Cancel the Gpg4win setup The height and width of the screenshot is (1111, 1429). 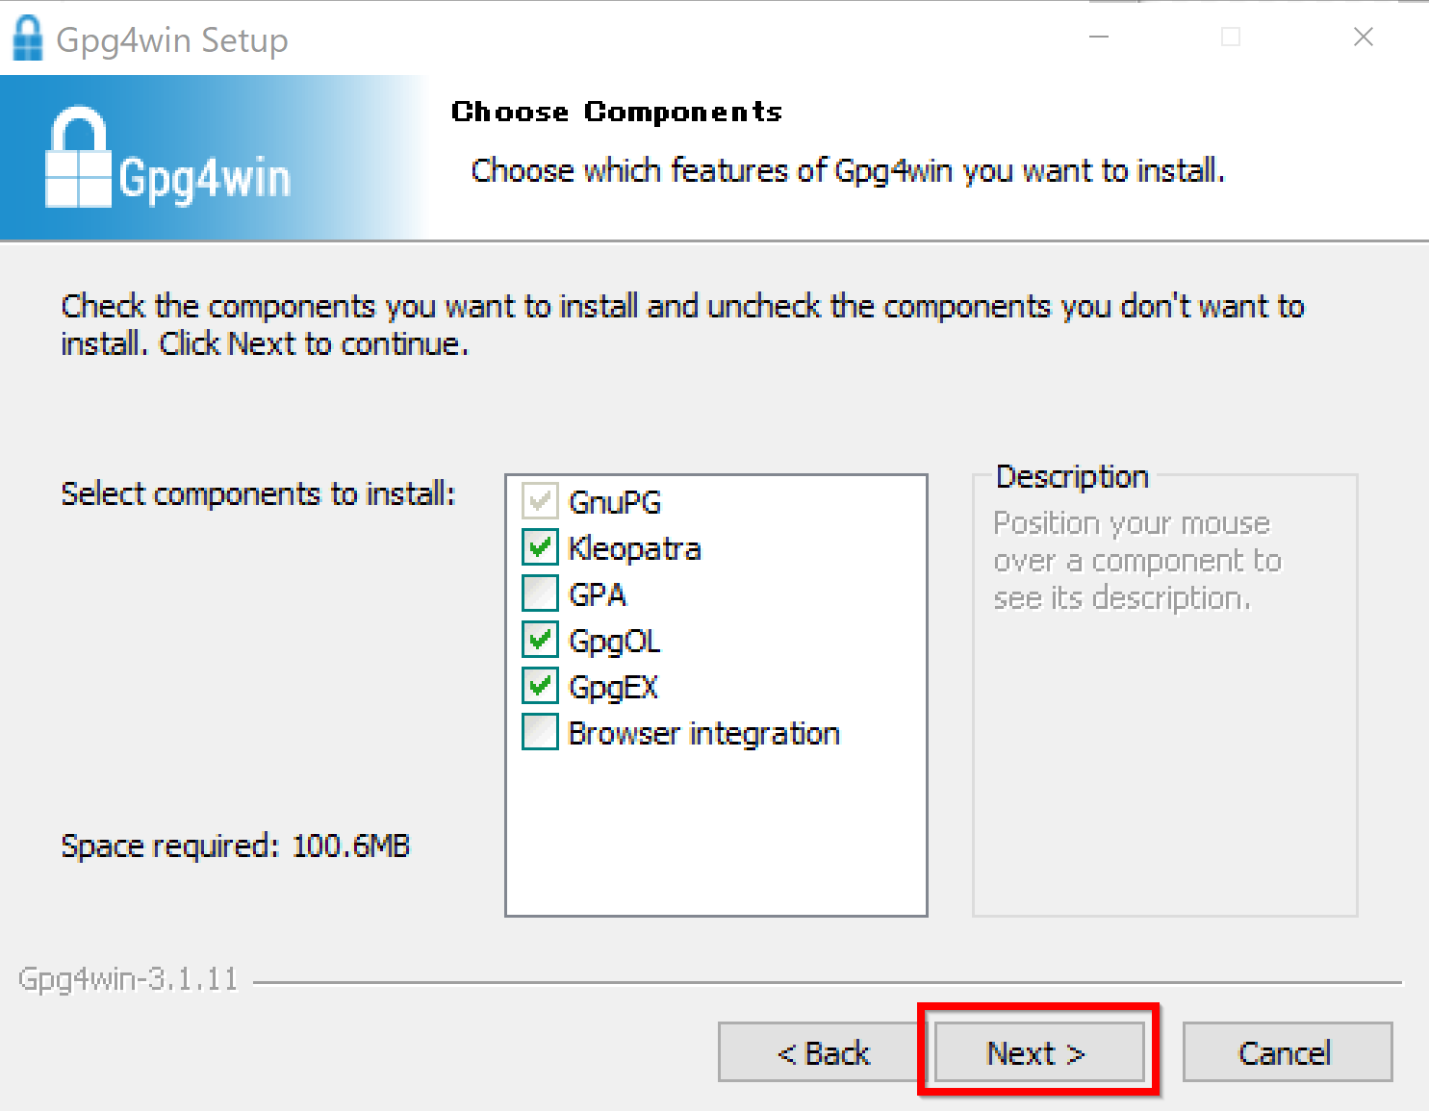(x=1287, y=1052)
